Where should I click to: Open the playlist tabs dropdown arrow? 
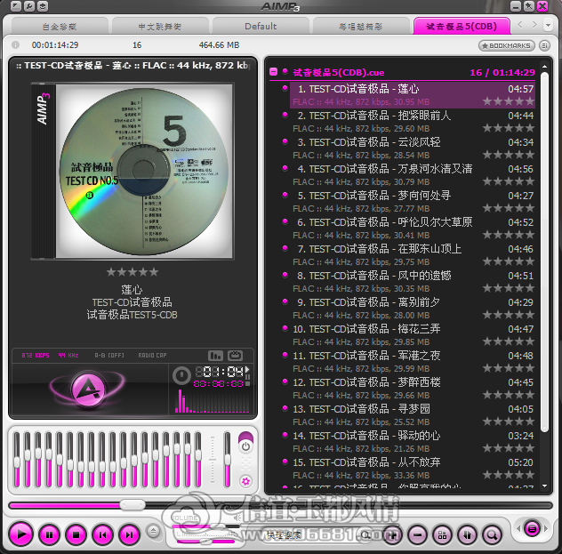pos(547,25)
